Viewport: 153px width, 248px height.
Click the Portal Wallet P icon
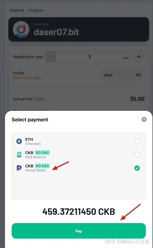19,168
